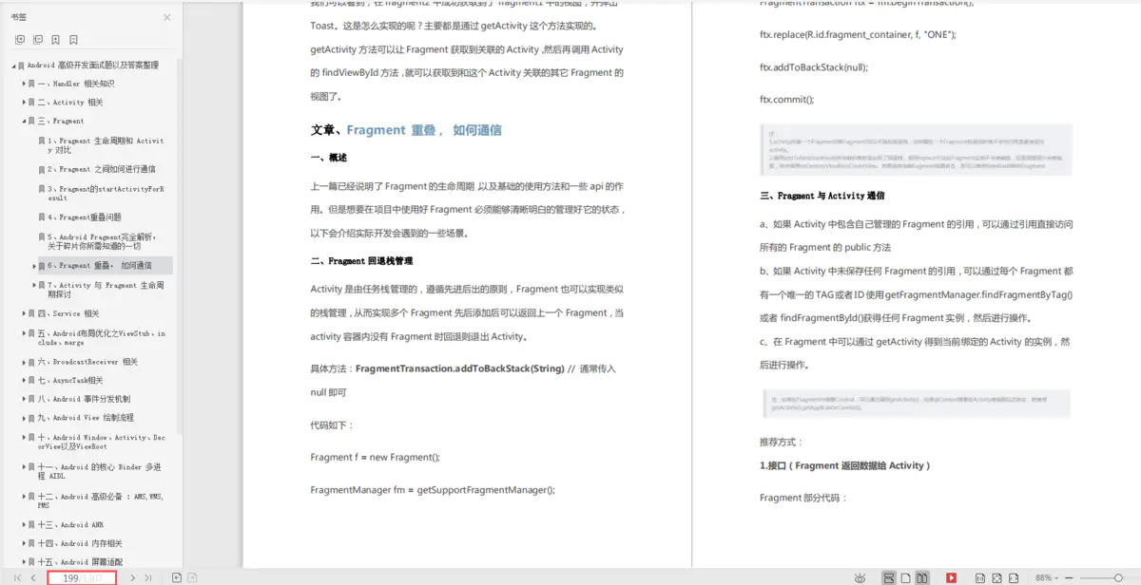
Task: Click the heading 二、Fragment 回退栈管理
Action: coord(361,260)
